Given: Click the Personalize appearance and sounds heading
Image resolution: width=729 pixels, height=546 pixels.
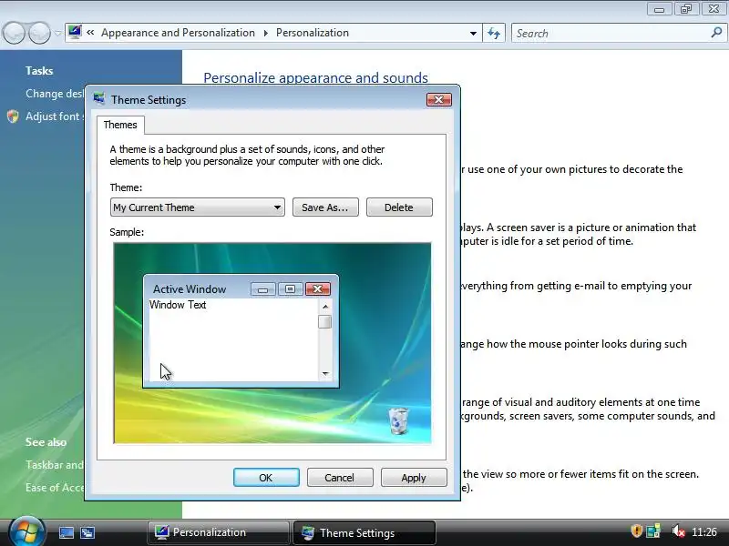Looking at the screenshot, I should (x=315, y=77).
